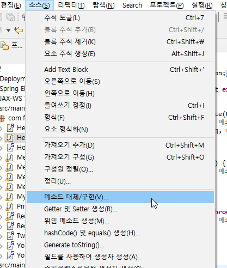Choose Add Text Block menu item
The height and width of the screenshot is (268, 227).
120,70
